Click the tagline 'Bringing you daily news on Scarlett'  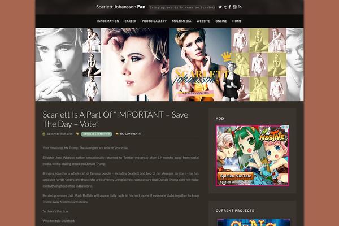[x=182, y=7]
